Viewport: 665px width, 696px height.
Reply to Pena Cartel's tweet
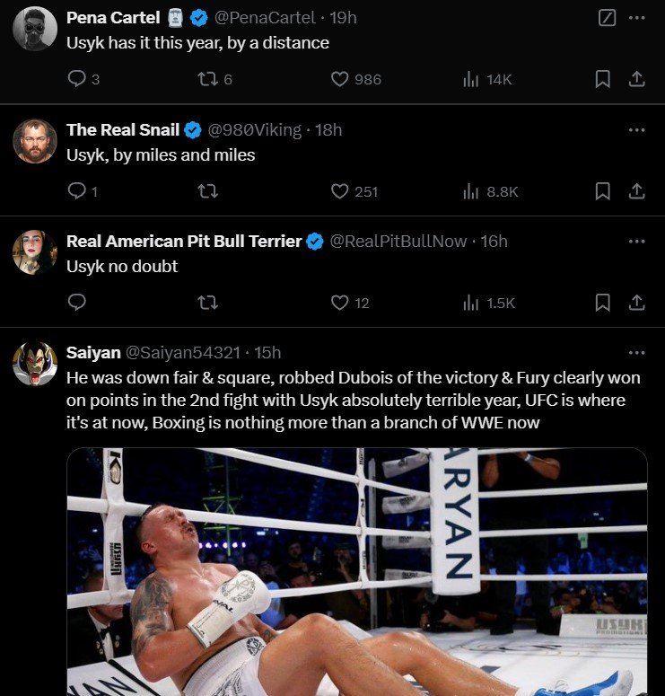tap(77, 79)
